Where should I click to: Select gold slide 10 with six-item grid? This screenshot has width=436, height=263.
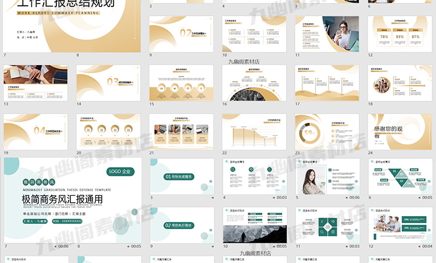pos(254,34)
